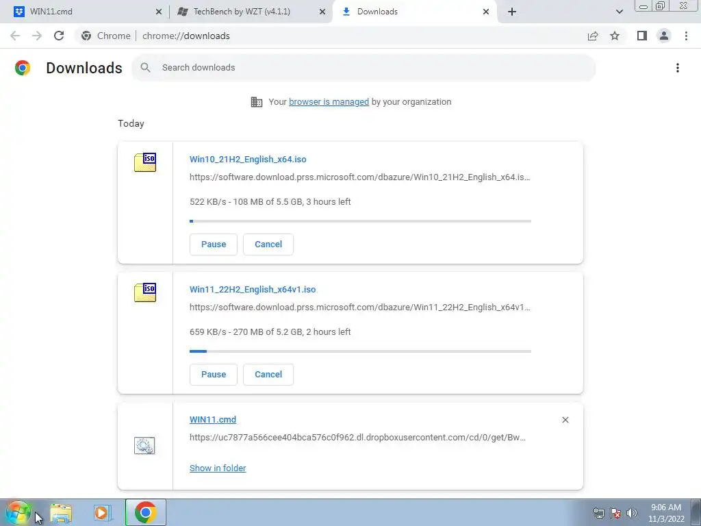Open the Windows Start button

(x=18, y=512)
